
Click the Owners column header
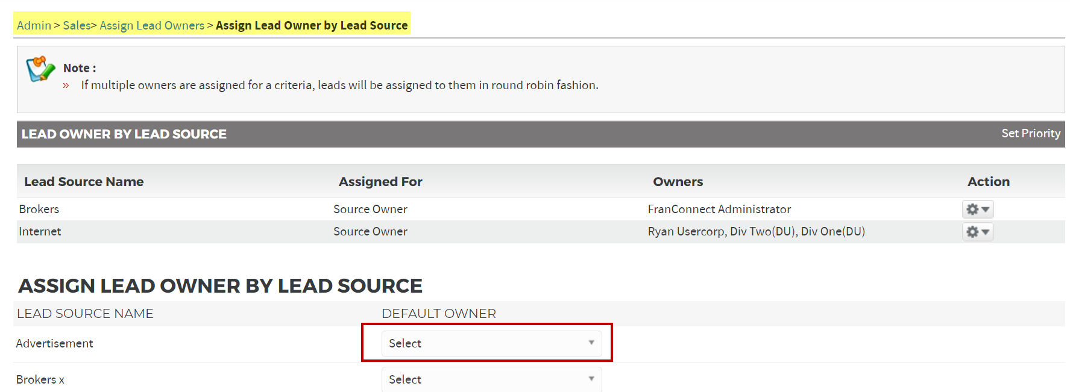click(x=678, y=182)
